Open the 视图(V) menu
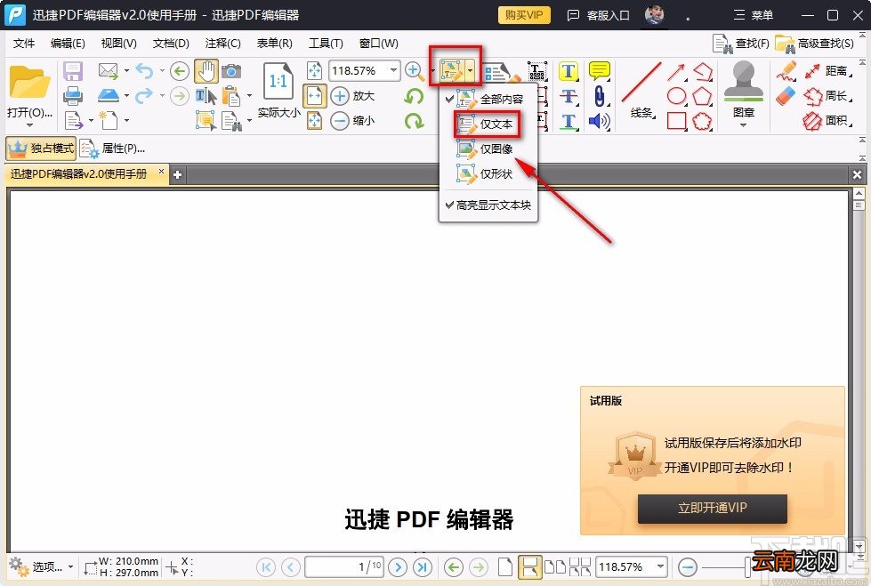Screen dimensions: 871x586 (x=119, y=44)
